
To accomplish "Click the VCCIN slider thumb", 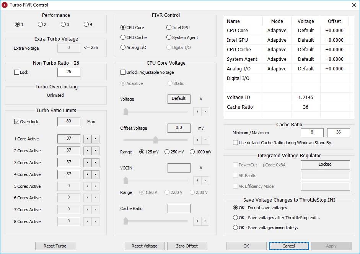I will [125, 180].
